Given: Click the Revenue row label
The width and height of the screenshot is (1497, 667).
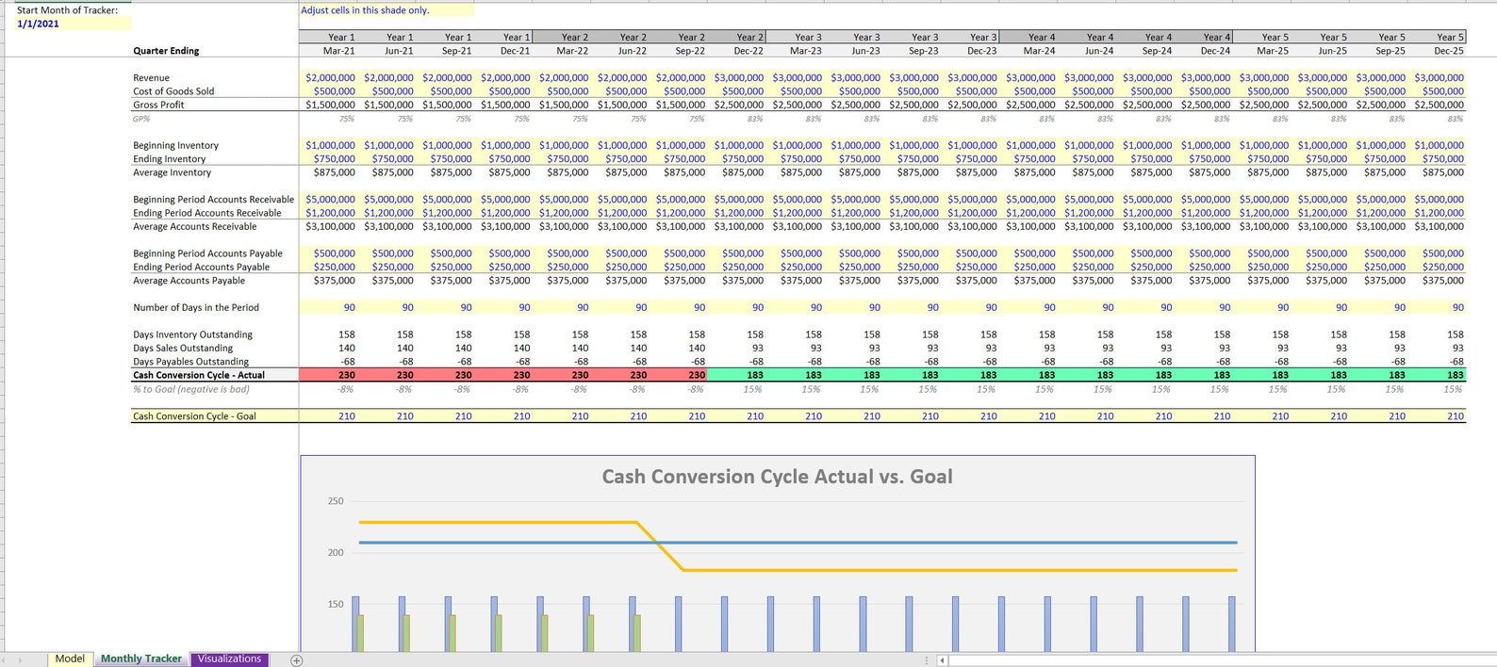Looking at the screenshot, I should [152, 78].
